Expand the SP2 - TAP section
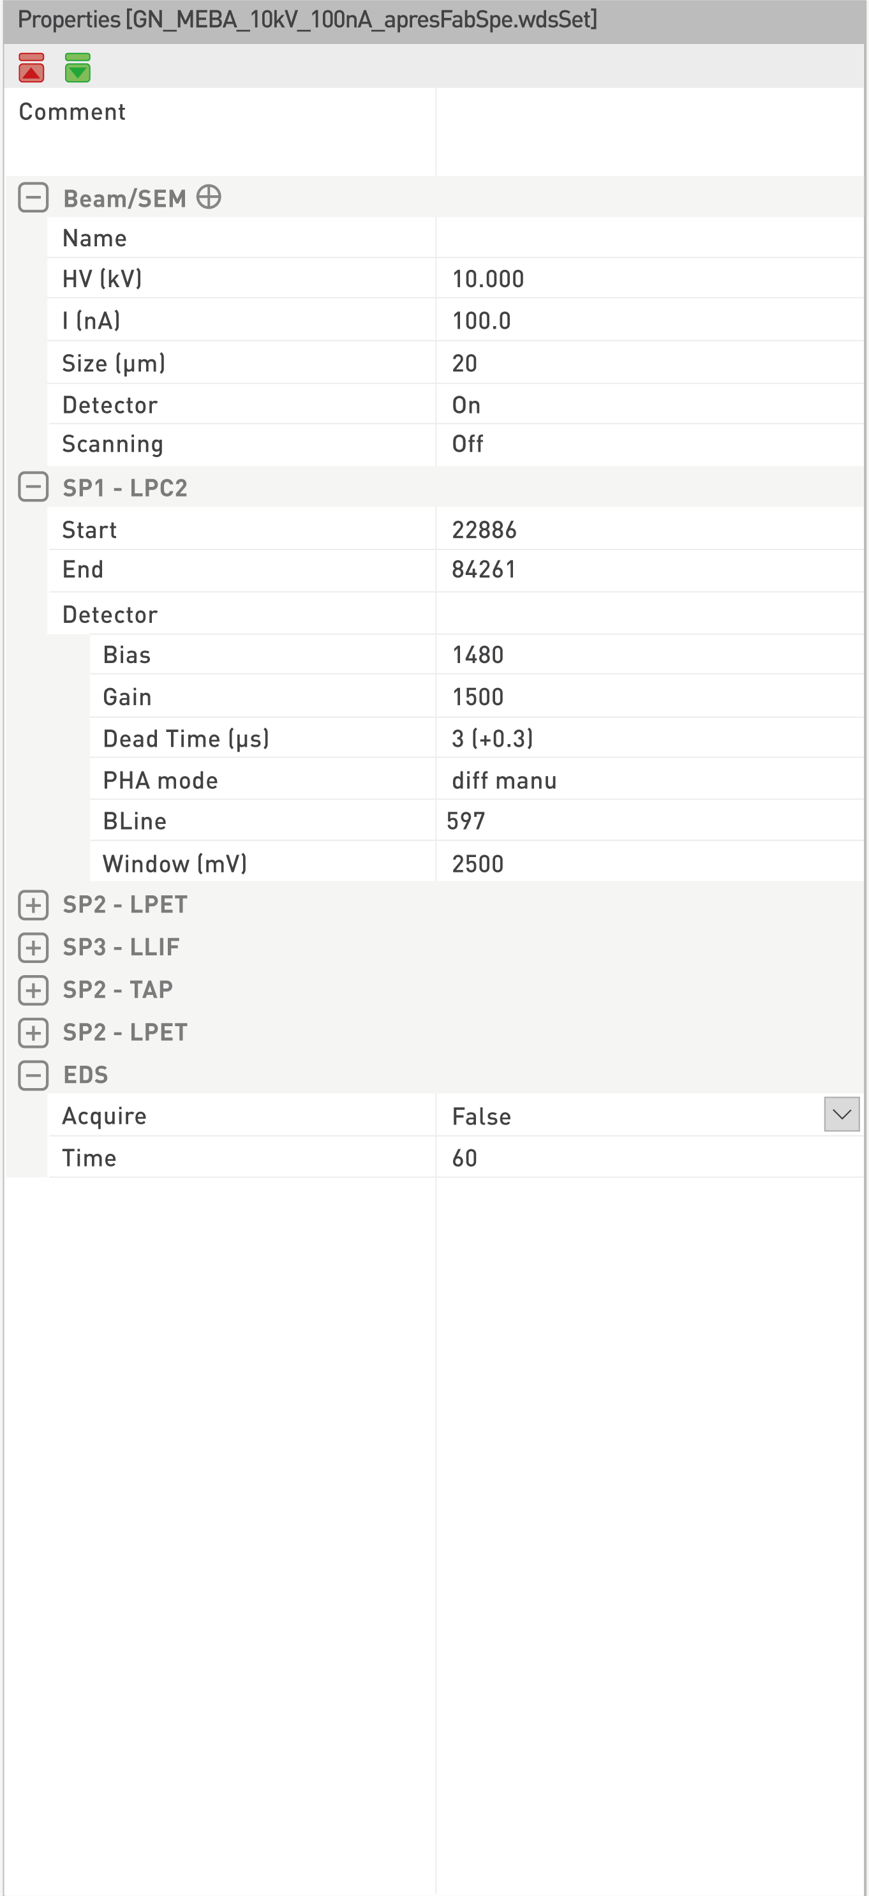The height and width of the screenshot is (1896, 869). (x=33, y=990)
